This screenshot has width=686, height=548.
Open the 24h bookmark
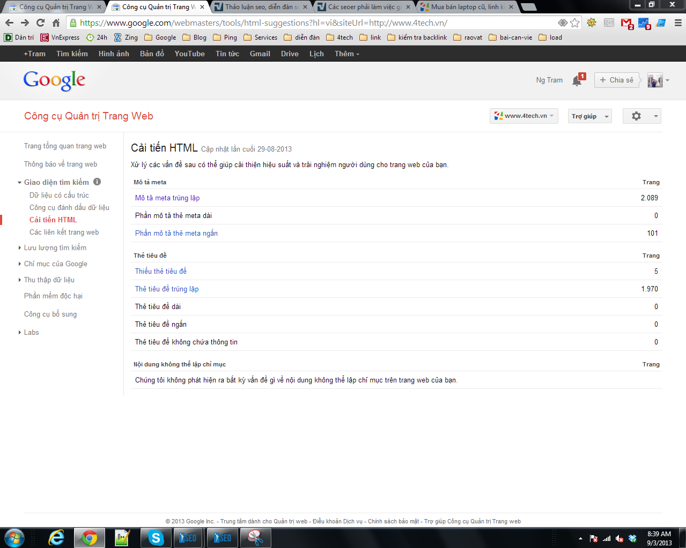pos(97,37)
